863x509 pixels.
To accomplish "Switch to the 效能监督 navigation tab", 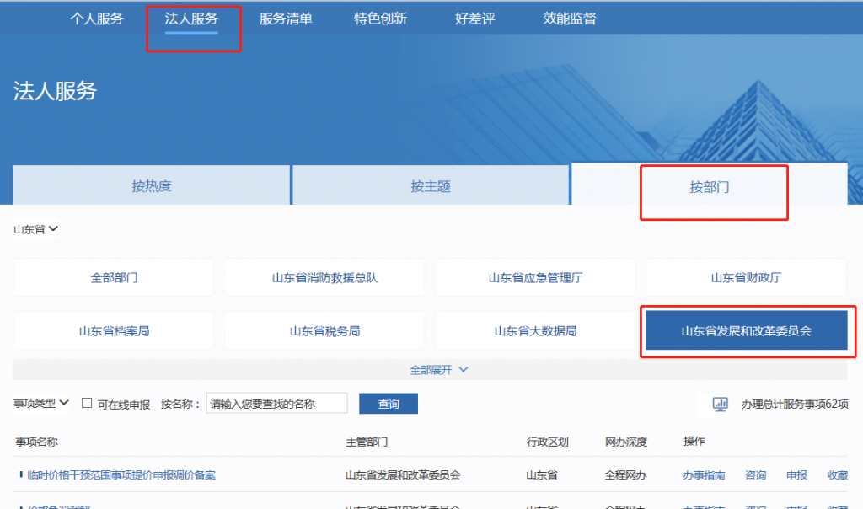I will point(570,19).
